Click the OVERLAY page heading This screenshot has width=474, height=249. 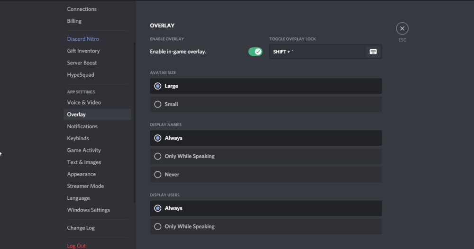coord(162,26)
